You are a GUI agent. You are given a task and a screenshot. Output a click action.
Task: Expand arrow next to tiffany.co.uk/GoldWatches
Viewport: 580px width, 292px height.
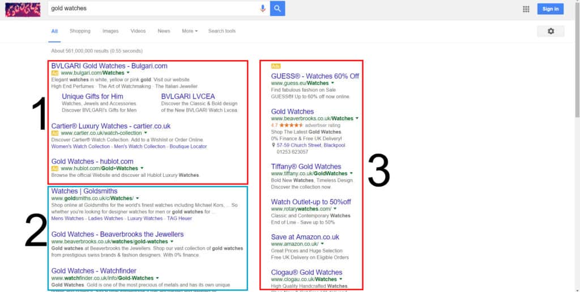click(x=351, y=173)
